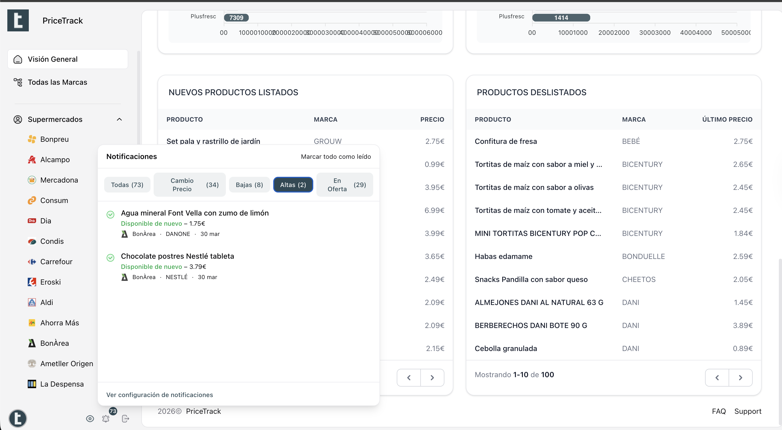Click Marcar todo como leído
This screenshot has height=430, width=782.
(x=336, y=157)
